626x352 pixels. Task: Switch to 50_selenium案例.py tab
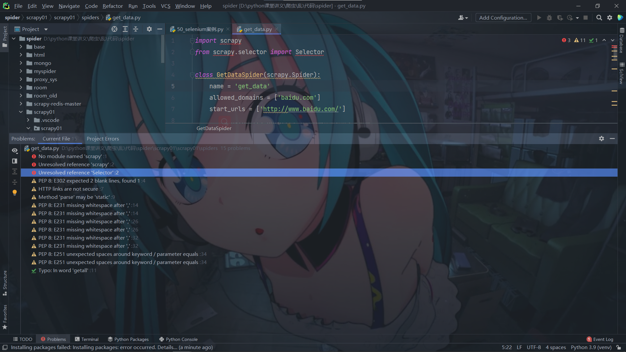point(200,29)
